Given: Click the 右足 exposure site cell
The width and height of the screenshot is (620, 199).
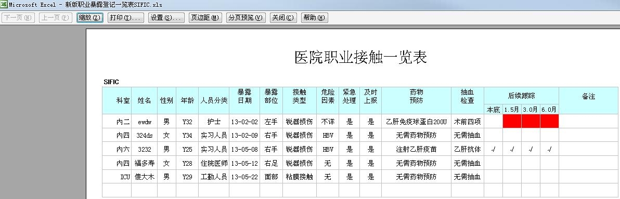Looking at the screenshot, I should (272, 163).
